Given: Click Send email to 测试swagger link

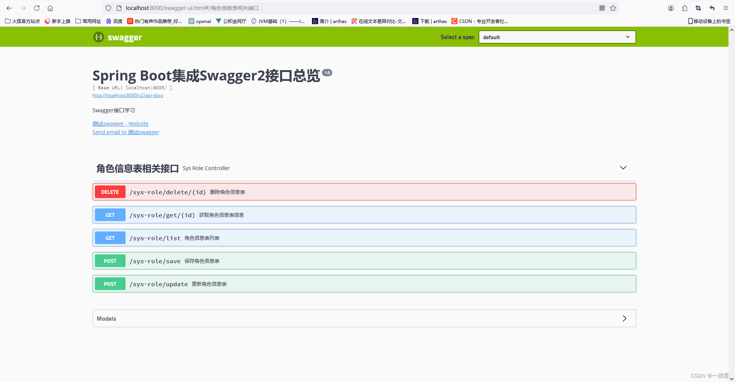Looking at the screenshot, I should point(126,132).
